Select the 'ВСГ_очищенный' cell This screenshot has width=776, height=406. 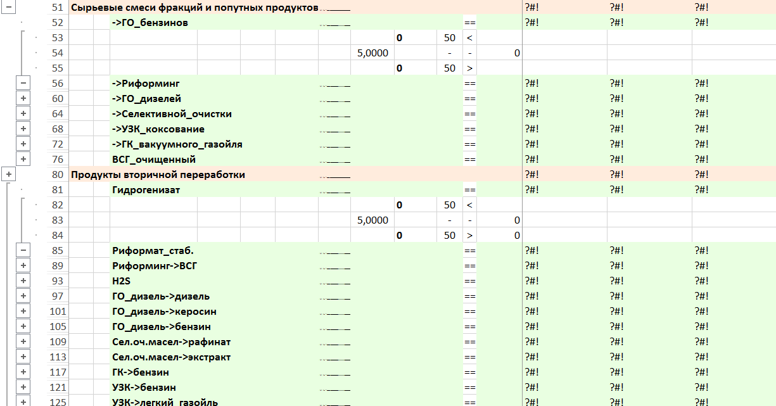coord(153,160)
